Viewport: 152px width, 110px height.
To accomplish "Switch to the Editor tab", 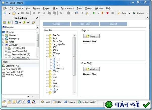I will tap(57, 102).
